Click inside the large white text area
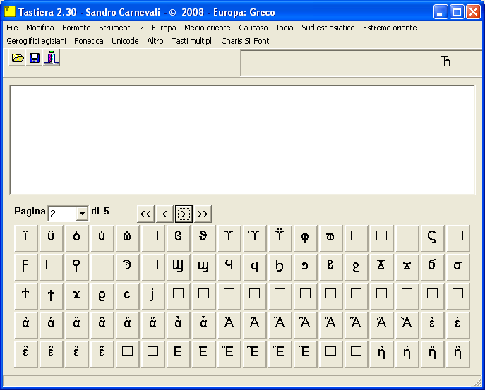The width and height of the screenshot is (485, 390). [x=243, y=140]
